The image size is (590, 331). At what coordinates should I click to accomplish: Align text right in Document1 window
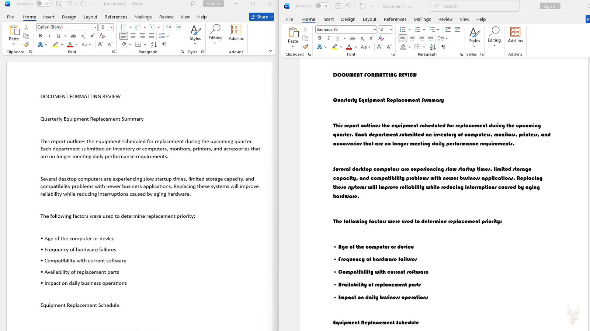[x=421, y=38]
